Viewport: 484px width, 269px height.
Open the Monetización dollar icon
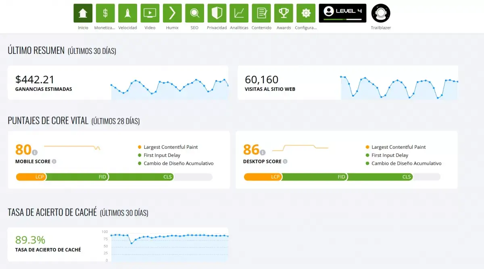click(x=105, y=13)
